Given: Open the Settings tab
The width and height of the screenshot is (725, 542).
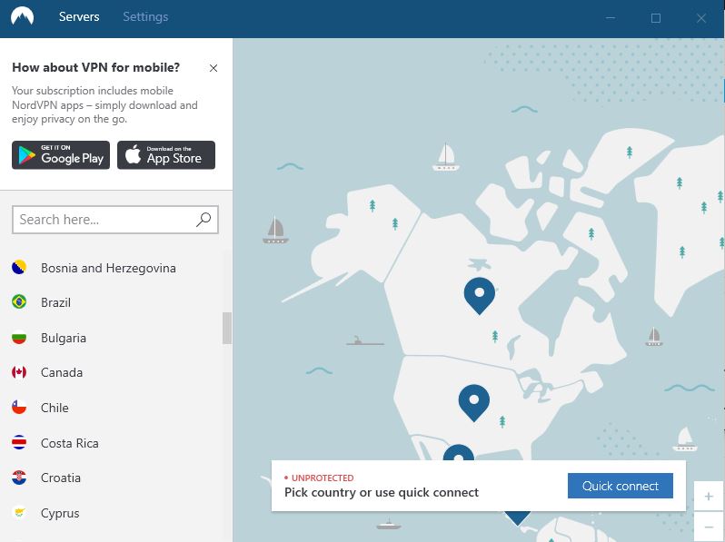Looking at the screenshot, I should pos(145,16).
